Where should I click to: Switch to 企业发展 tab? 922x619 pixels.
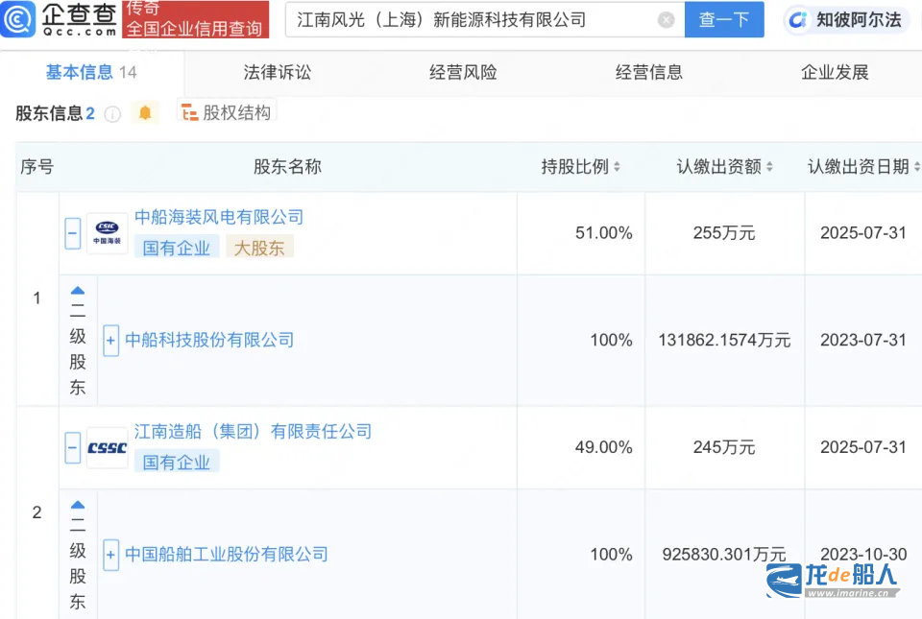[835, 72]
